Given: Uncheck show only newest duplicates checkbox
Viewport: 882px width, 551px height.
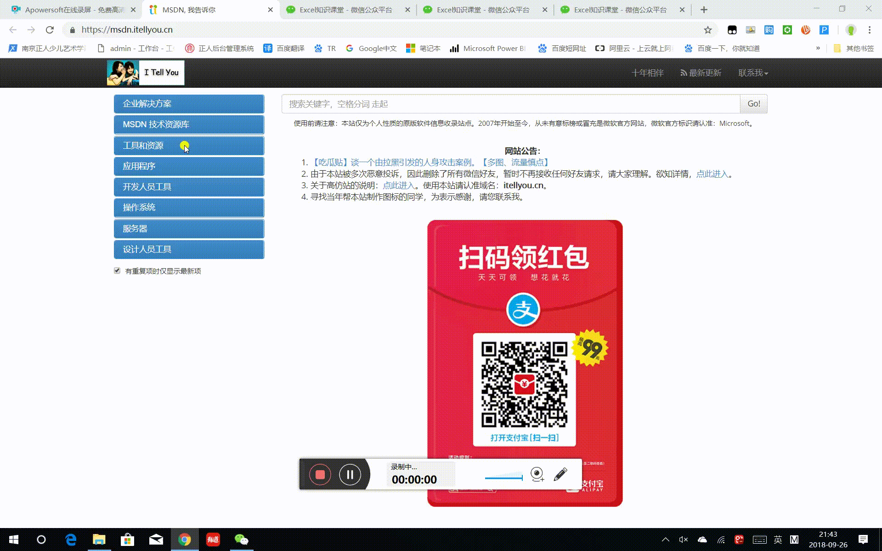Looking at the screenshot, I should pos(117,270).
